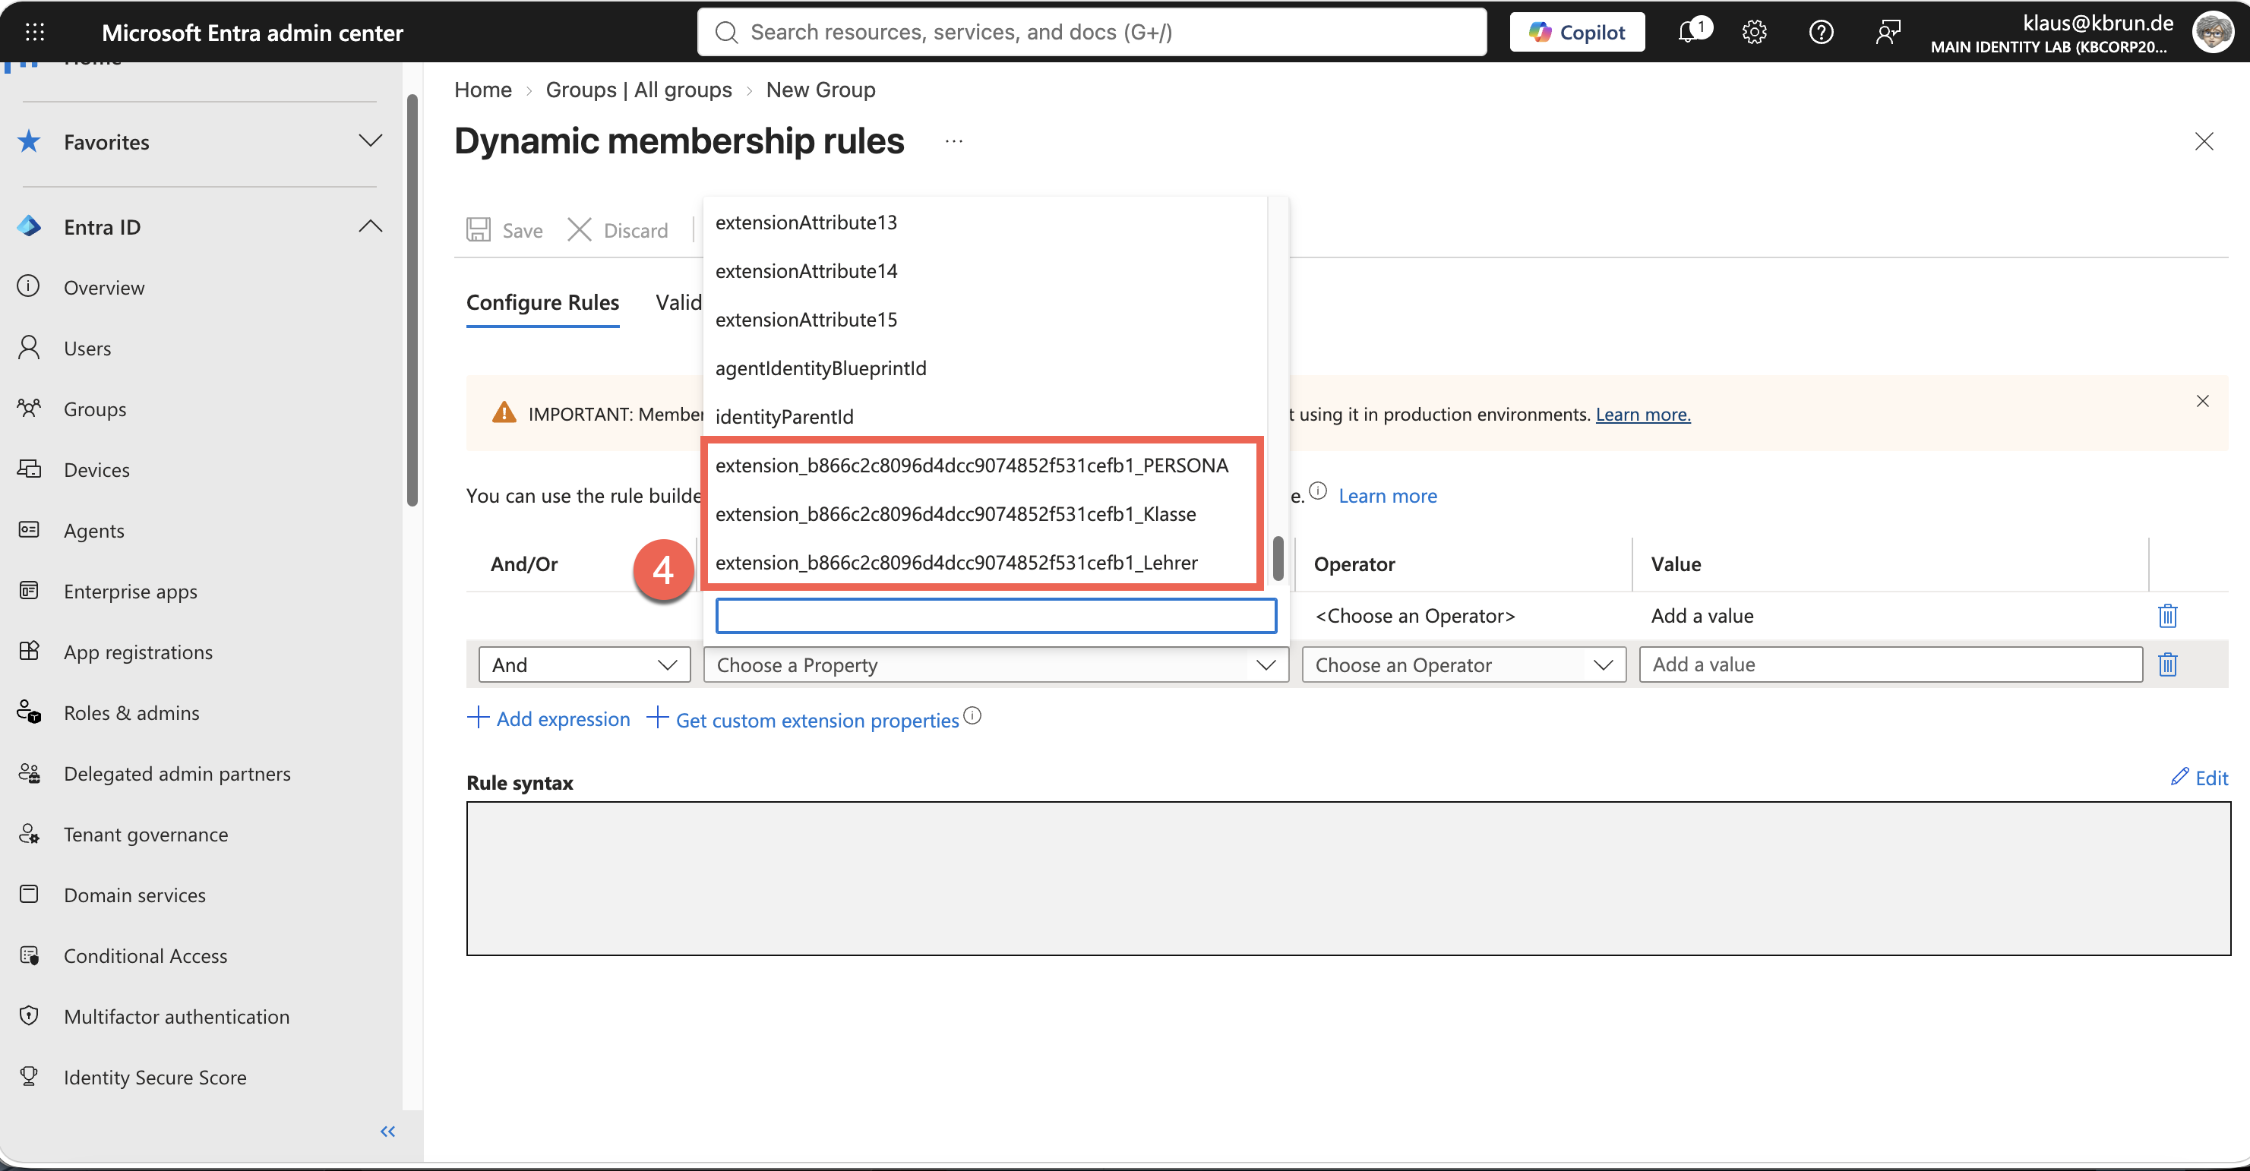Select extensionAttribute13 from the property list

(985, 223)
